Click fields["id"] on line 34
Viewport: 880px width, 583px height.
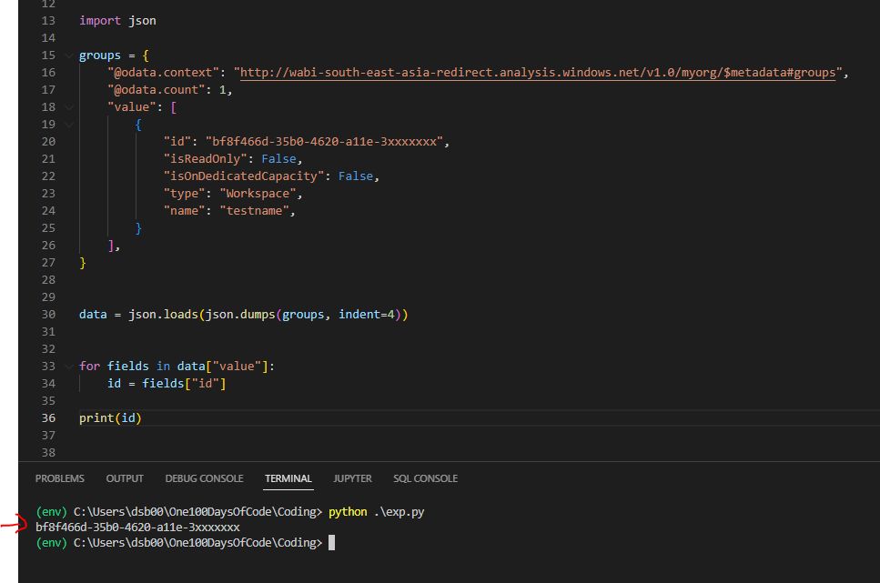184,384
